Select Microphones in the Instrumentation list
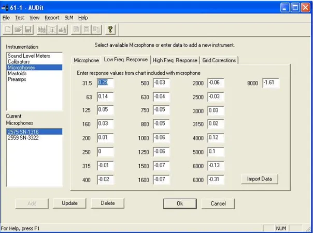314x233 pixels. point(34,67)
